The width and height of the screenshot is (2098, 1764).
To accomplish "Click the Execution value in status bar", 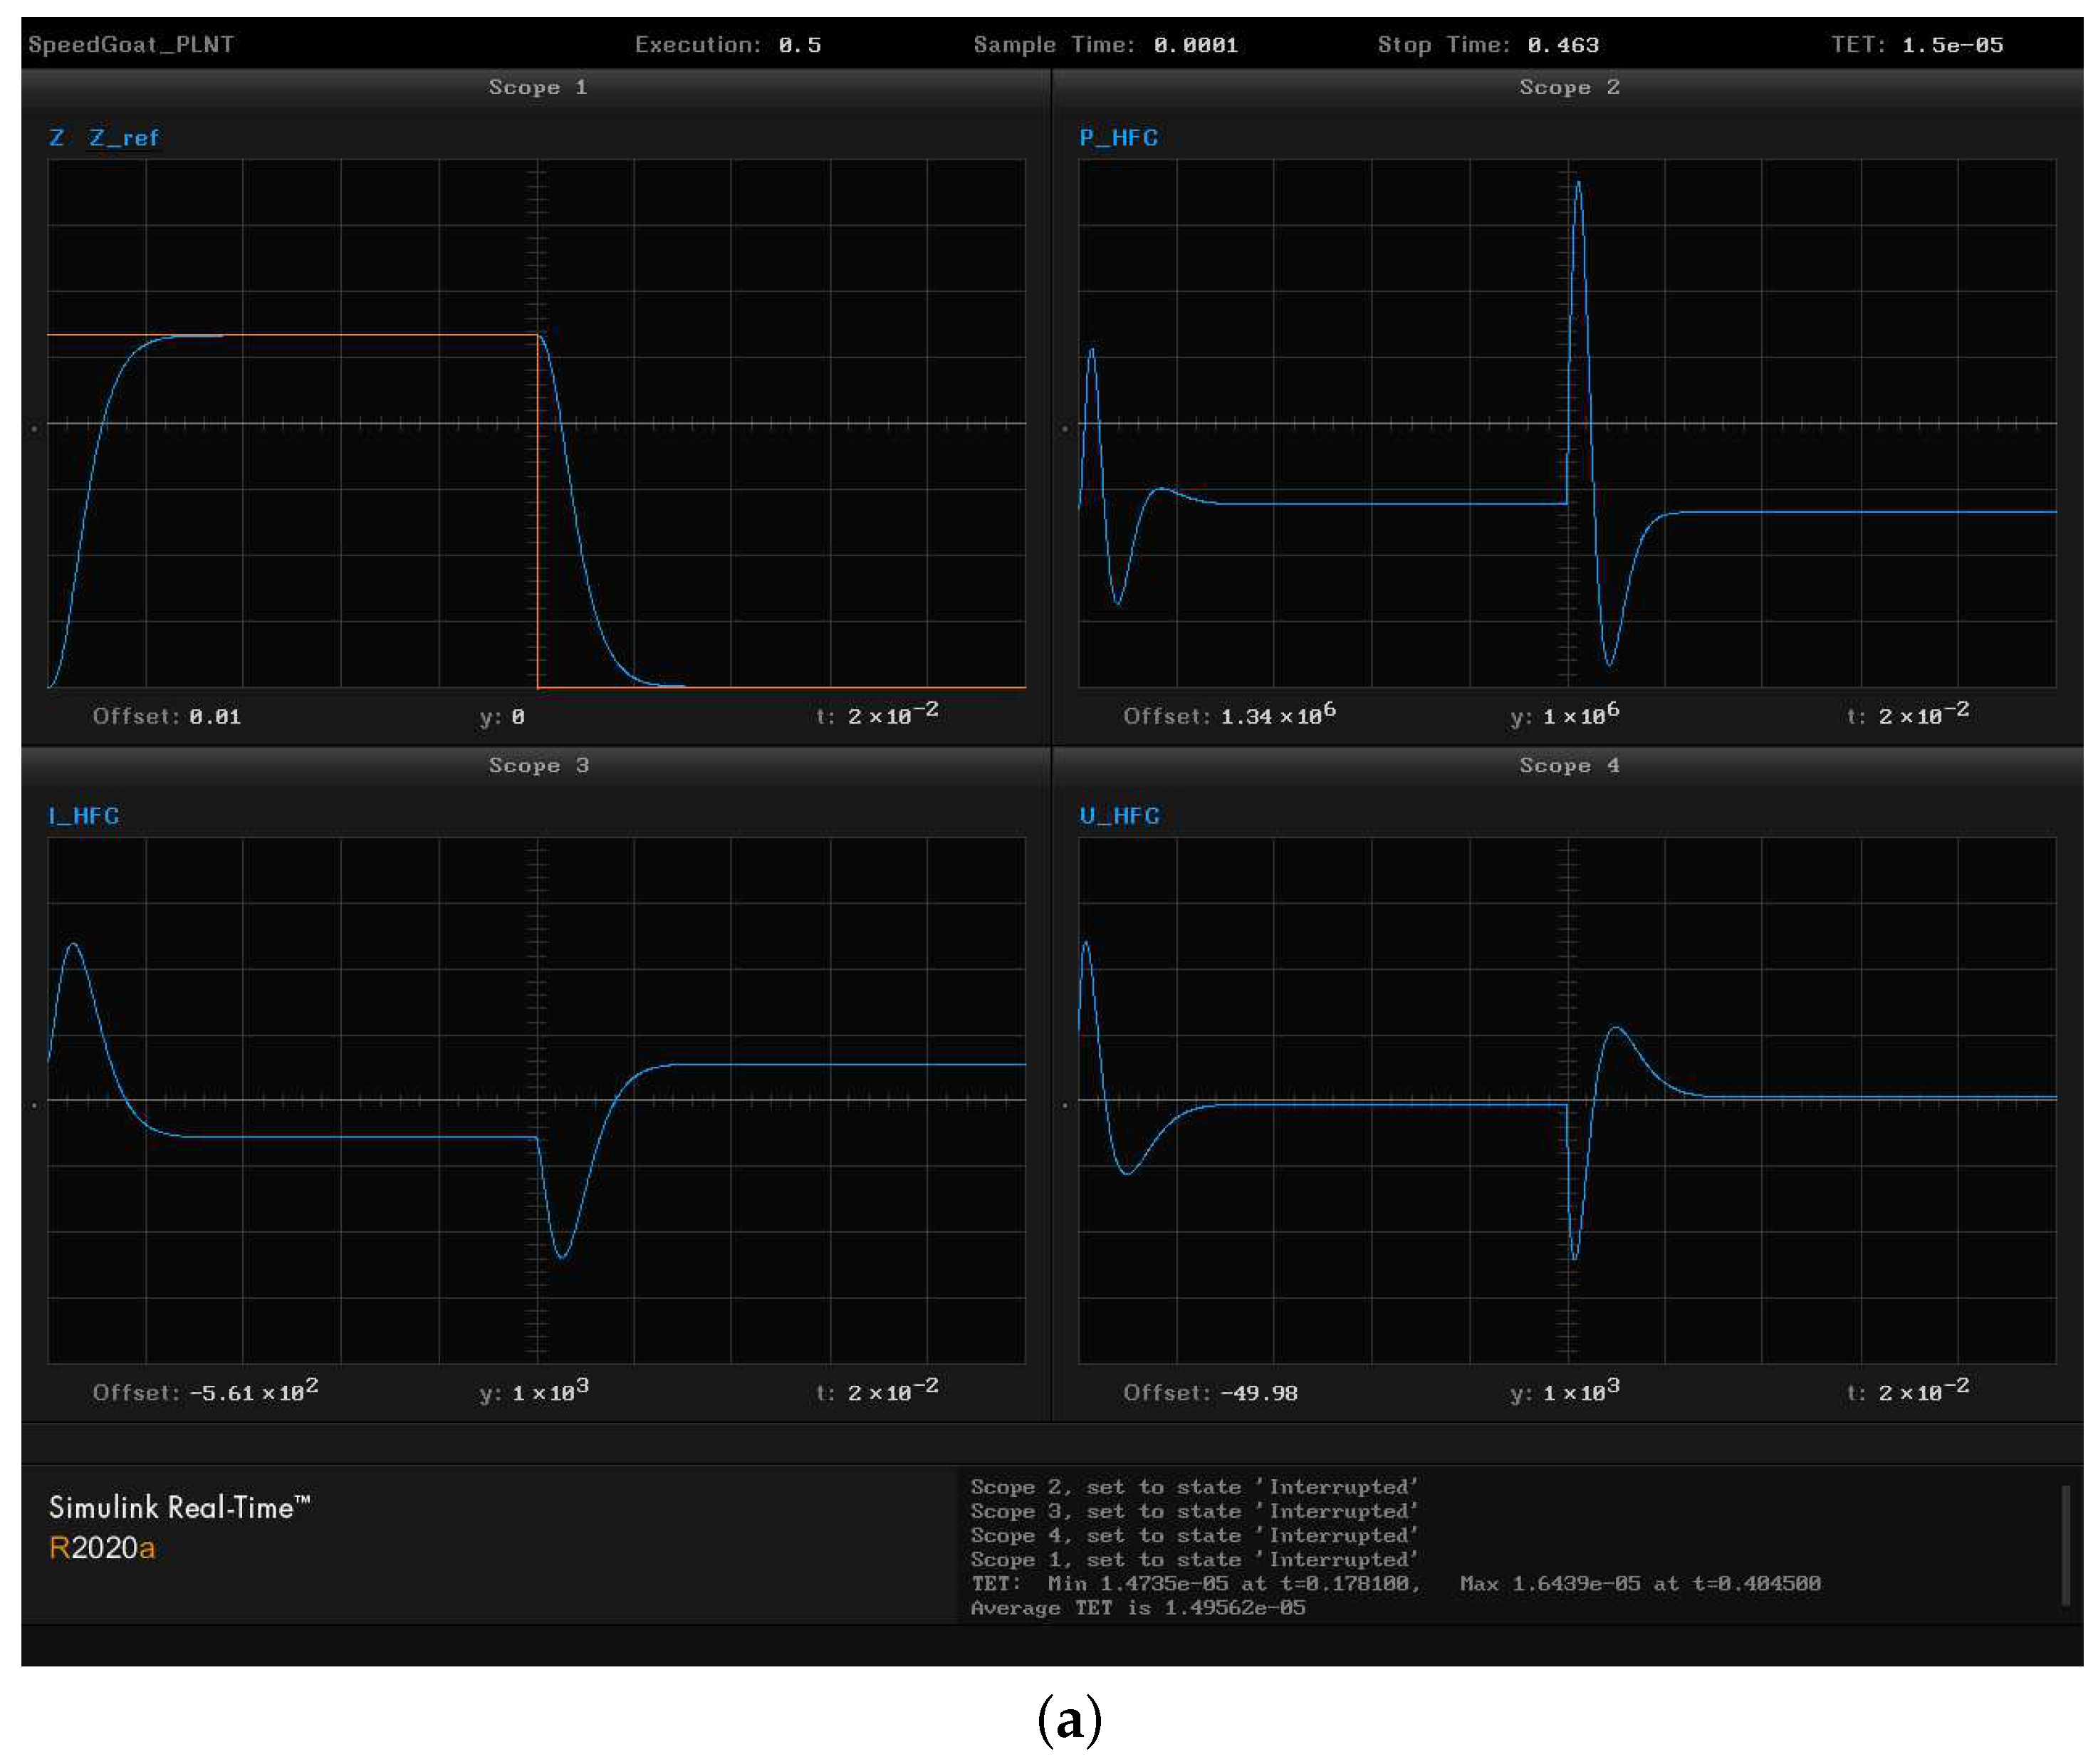I will click(x=799, y=45).
